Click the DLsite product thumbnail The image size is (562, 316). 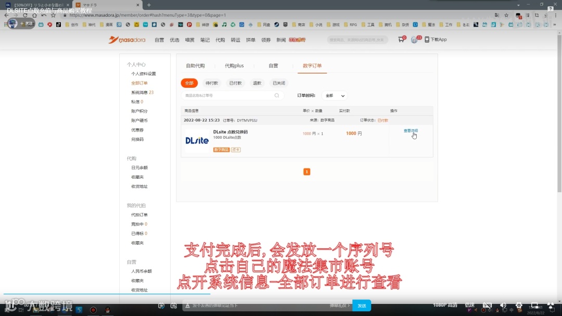(x=197, y=141)
